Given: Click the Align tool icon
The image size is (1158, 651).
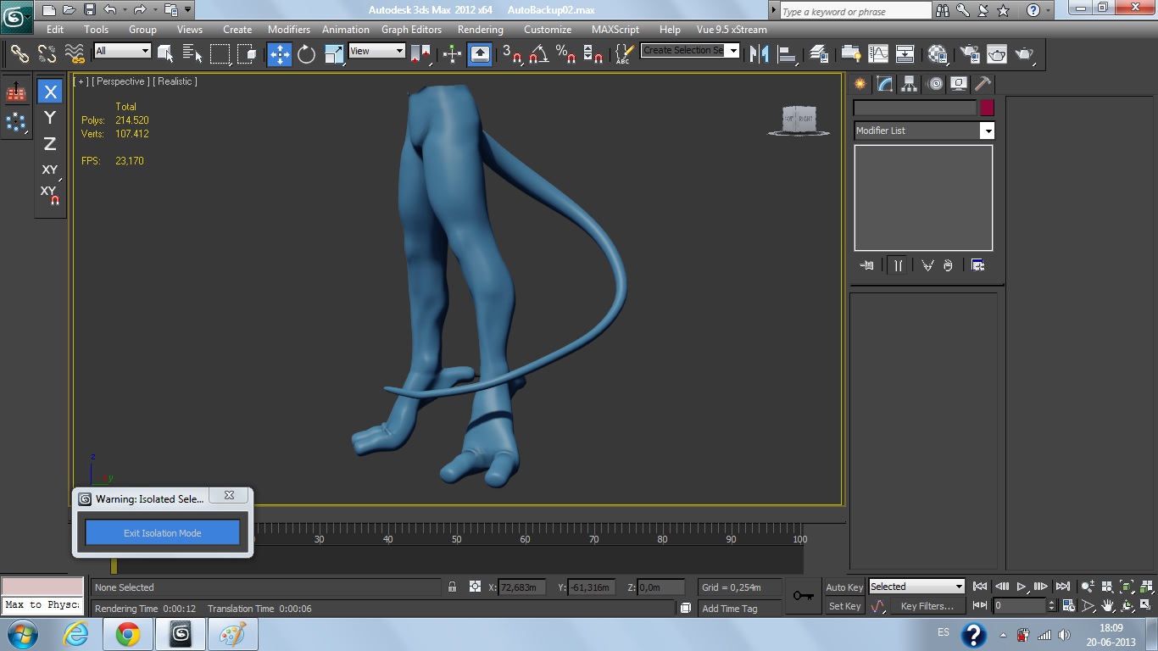Looking at the screenshot, I should (788, 54).
